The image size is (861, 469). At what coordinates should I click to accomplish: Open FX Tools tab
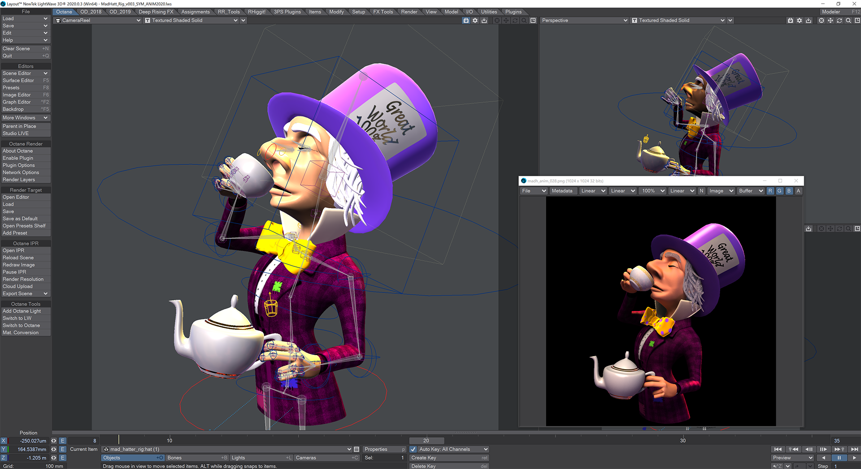click(x=383, y=12)
